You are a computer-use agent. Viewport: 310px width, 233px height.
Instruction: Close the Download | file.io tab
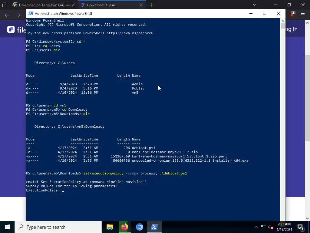141,5
